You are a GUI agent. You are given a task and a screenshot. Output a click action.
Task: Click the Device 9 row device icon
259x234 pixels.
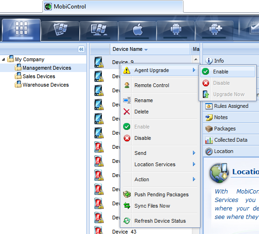[x=99, y=62]
